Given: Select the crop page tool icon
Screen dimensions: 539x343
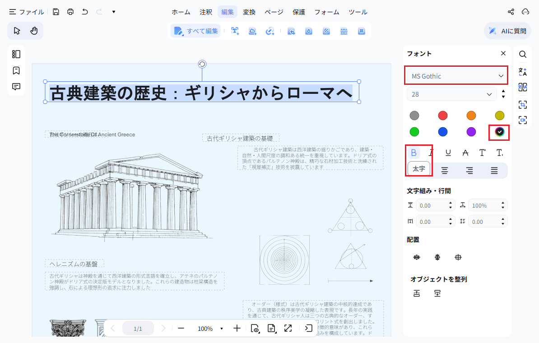Looking at the screenshot, I should (291, 31).
